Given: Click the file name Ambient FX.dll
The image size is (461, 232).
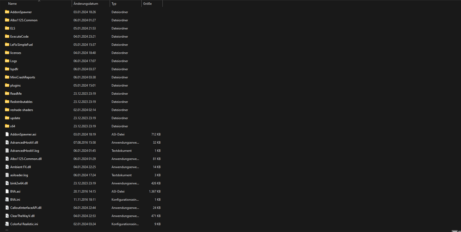Looking at the screenshot, I should coord(21,167).
